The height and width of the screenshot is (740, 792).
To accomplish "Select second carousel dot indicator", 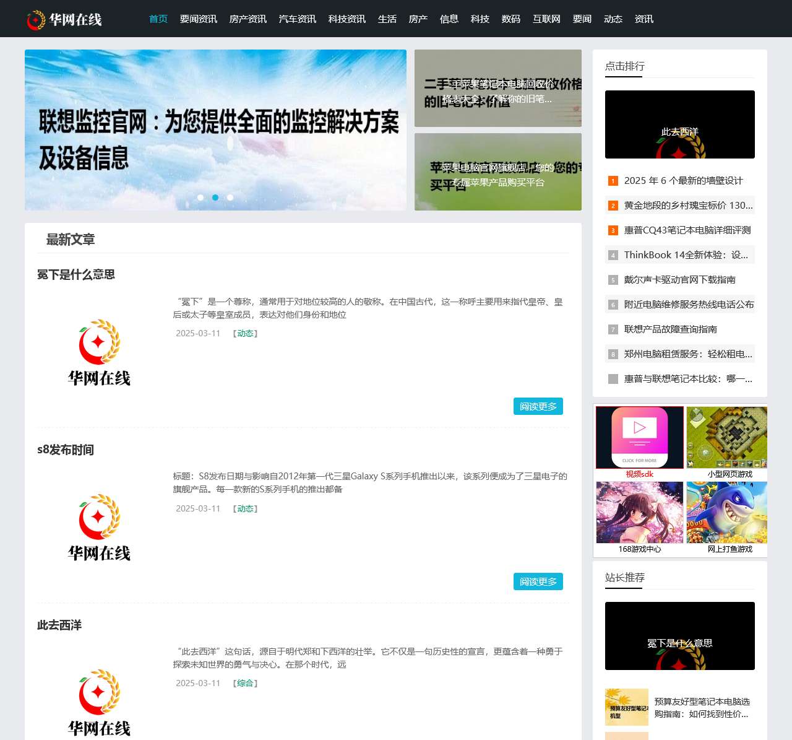I will tap(215, 198).
